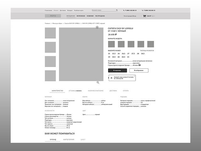Click the snowflake badge above product image
The height and width of the screenshot is (151, 201).
coord(97,27)
